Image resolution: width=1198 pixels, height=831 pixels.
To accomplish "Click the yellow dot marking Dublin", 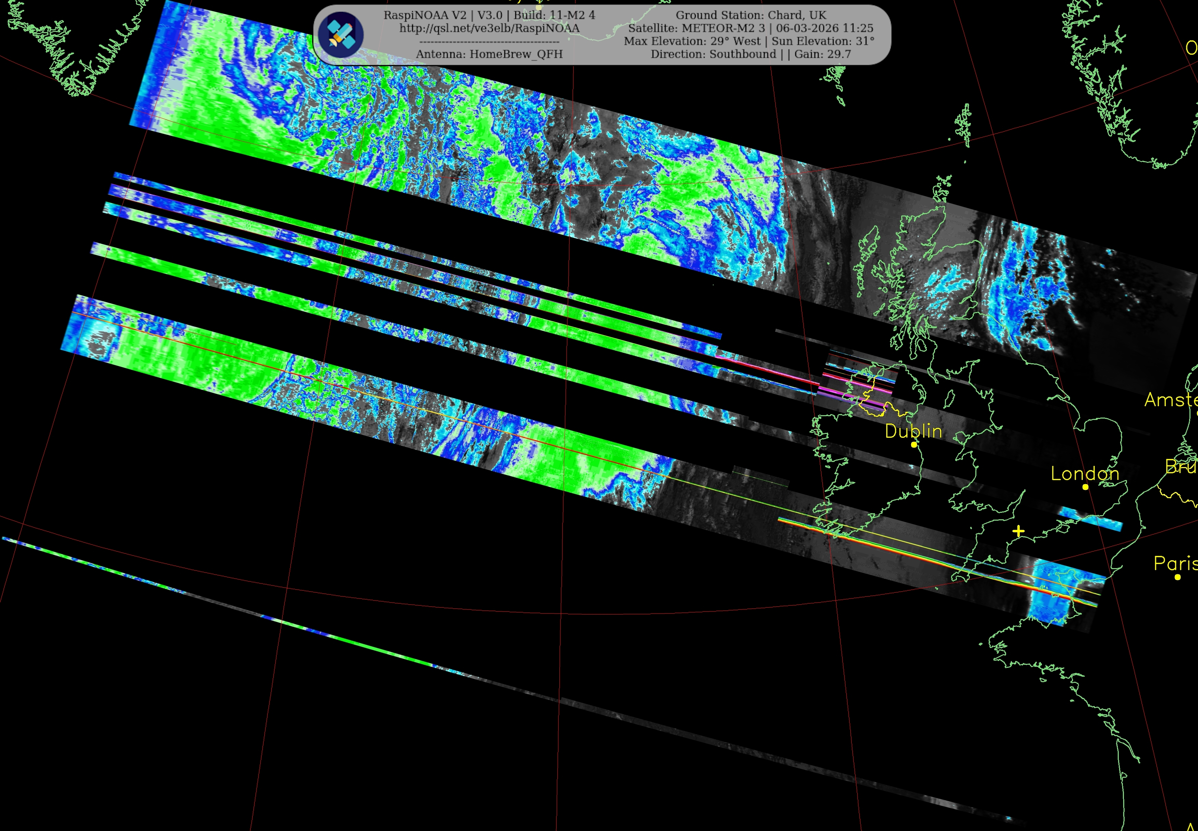I will (914, 445).
